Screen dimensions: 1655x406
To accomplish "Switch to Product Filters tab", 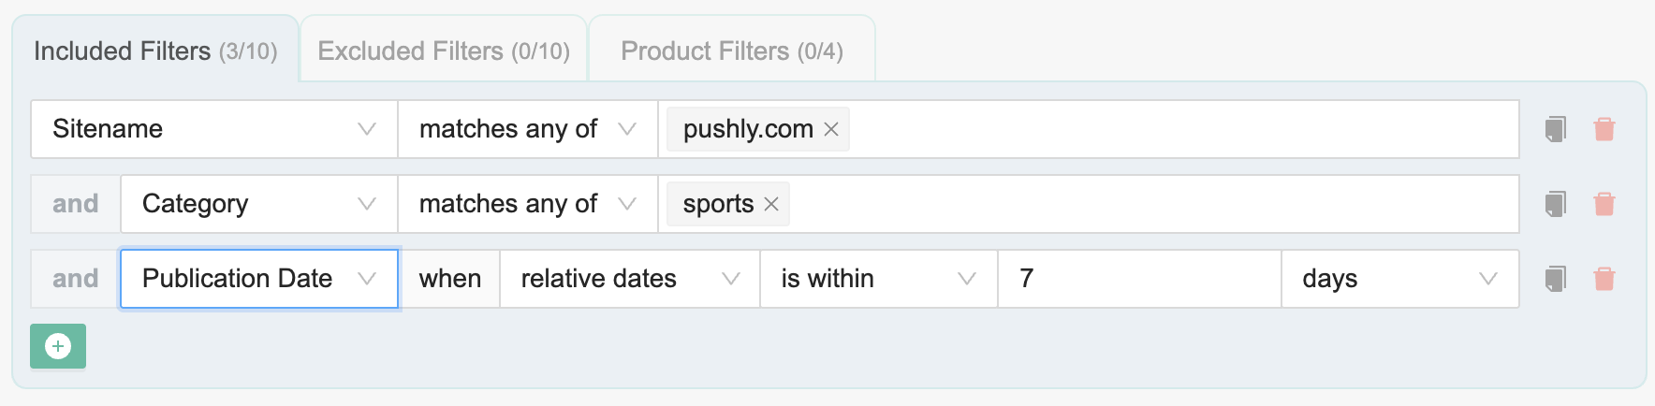I will tap(732, 51).
